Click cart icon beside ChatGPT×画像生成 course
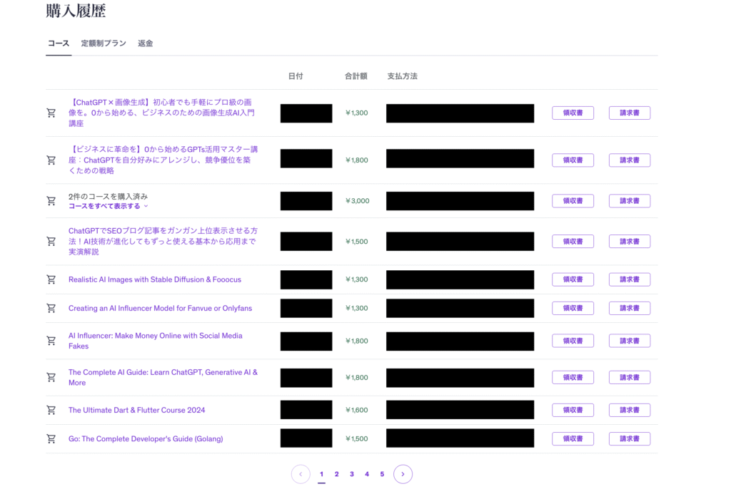Image resolution: width=731 pixels, height=489 pixels. click(x=51, y=113)
